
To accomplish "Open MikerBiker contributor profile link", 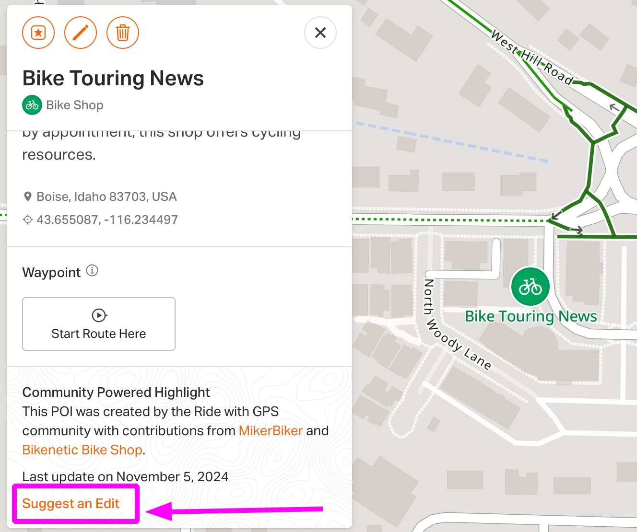I will (271, 430).
